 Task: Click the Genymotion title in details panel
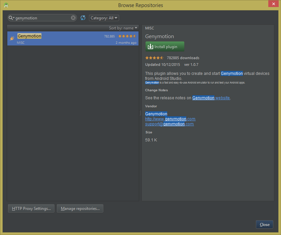tap(160, 36)
